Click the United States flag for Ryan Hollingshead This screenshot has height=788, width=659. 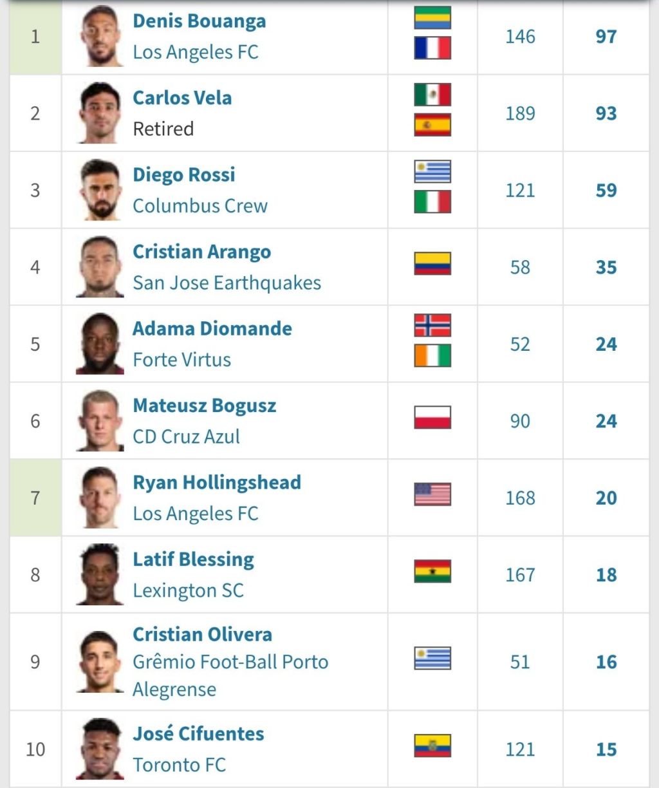coord(432,494)
